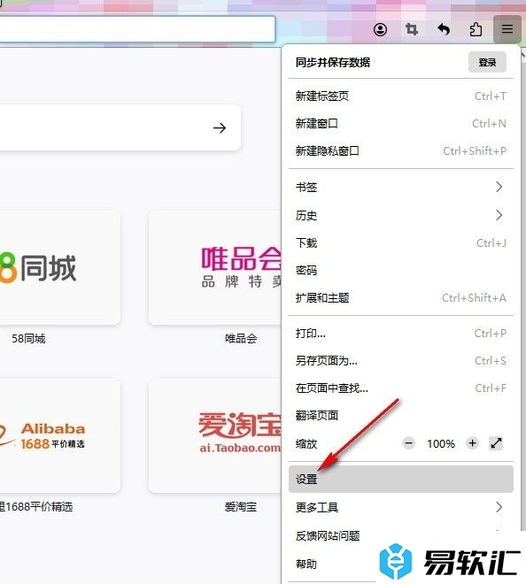Choose 翻译页面 entry
This screenshot has width=526, height=584.
tap(401, 415)
